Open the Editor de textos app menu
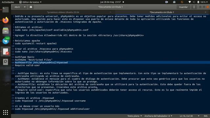The width and height of the screenshot is (210, 118). (31, 2)
